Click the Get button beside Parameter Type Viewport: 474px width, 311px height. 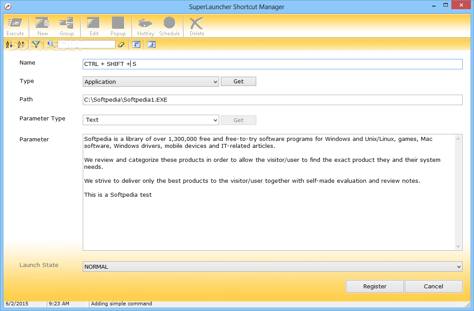[x=238, y=120]
